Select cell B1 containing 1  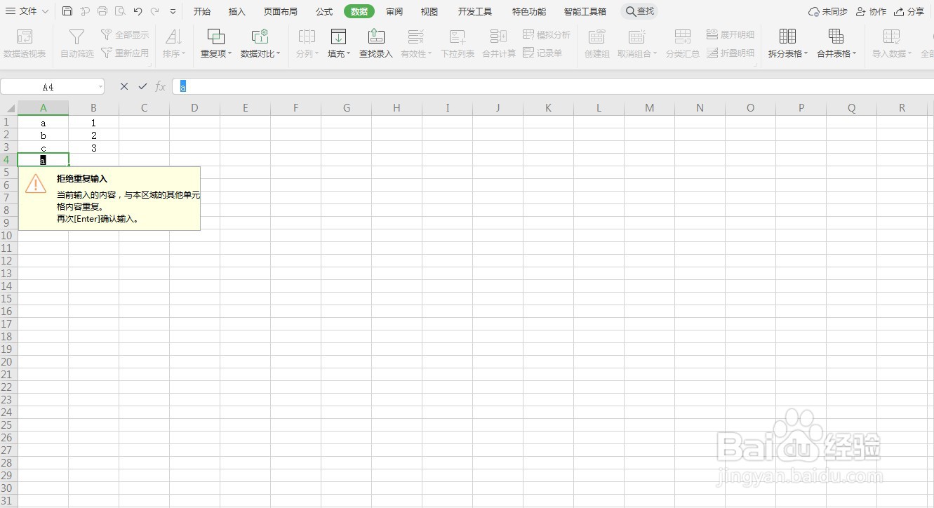click(94, 123)
